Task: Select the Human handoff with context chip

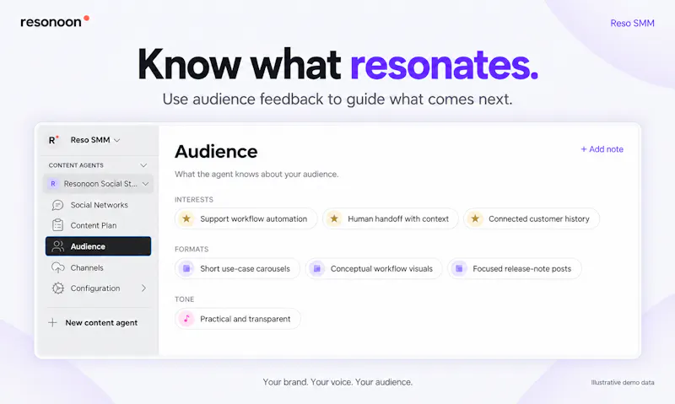Action: pyautogui.click(x=391, y=218)
